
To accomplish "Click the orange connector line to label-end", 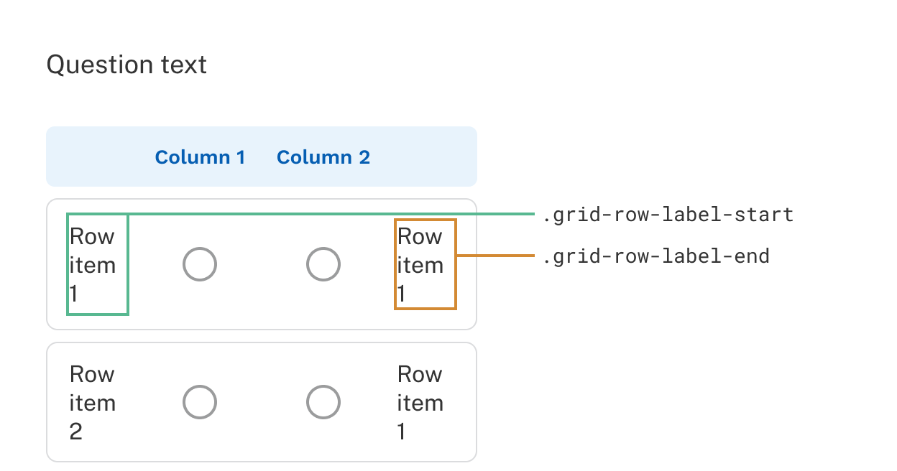I will pyautogui.click(x=496, y=256).
